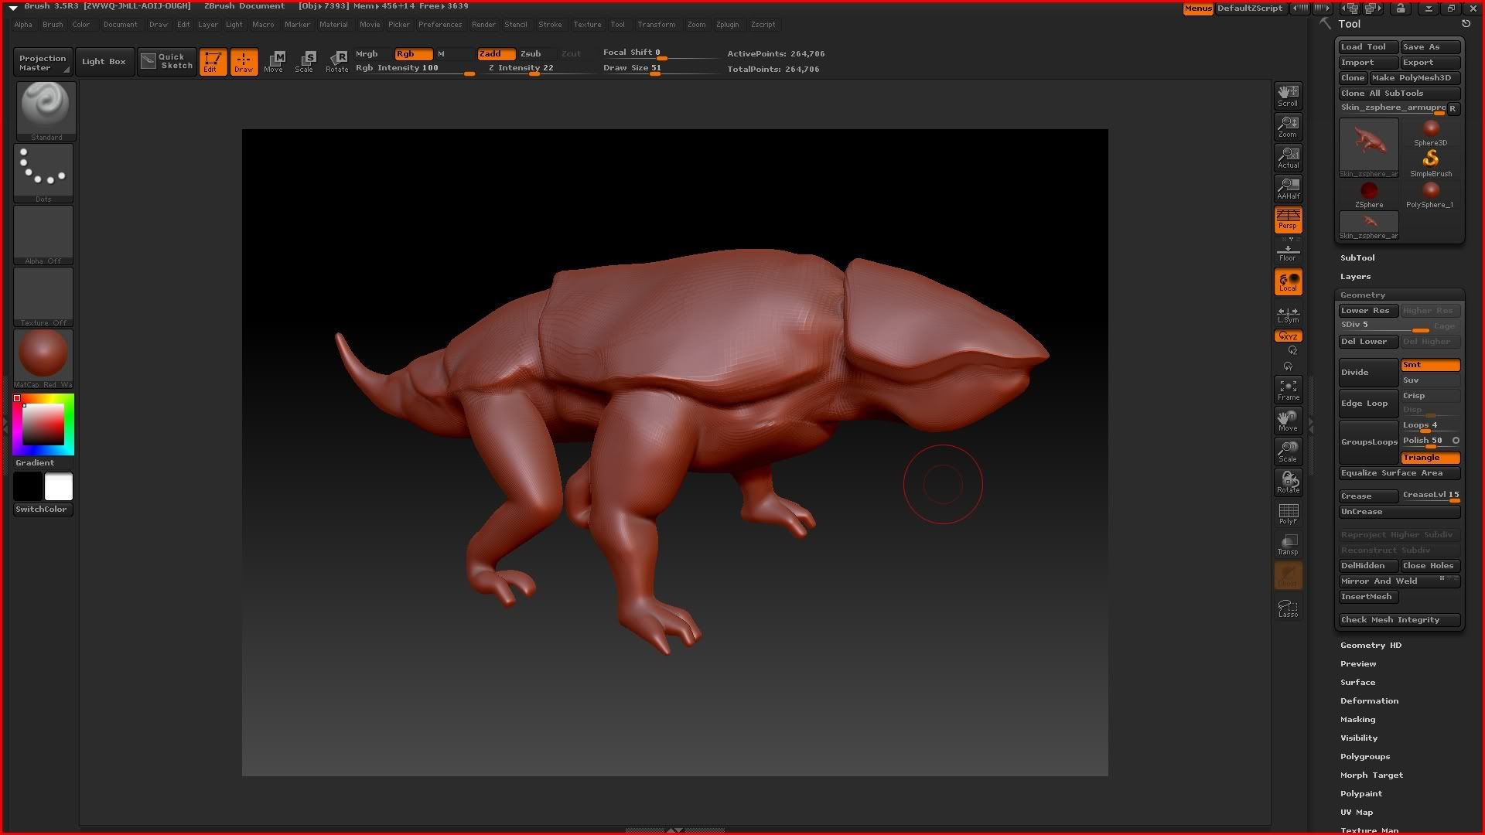Open the Light Box

104,62
